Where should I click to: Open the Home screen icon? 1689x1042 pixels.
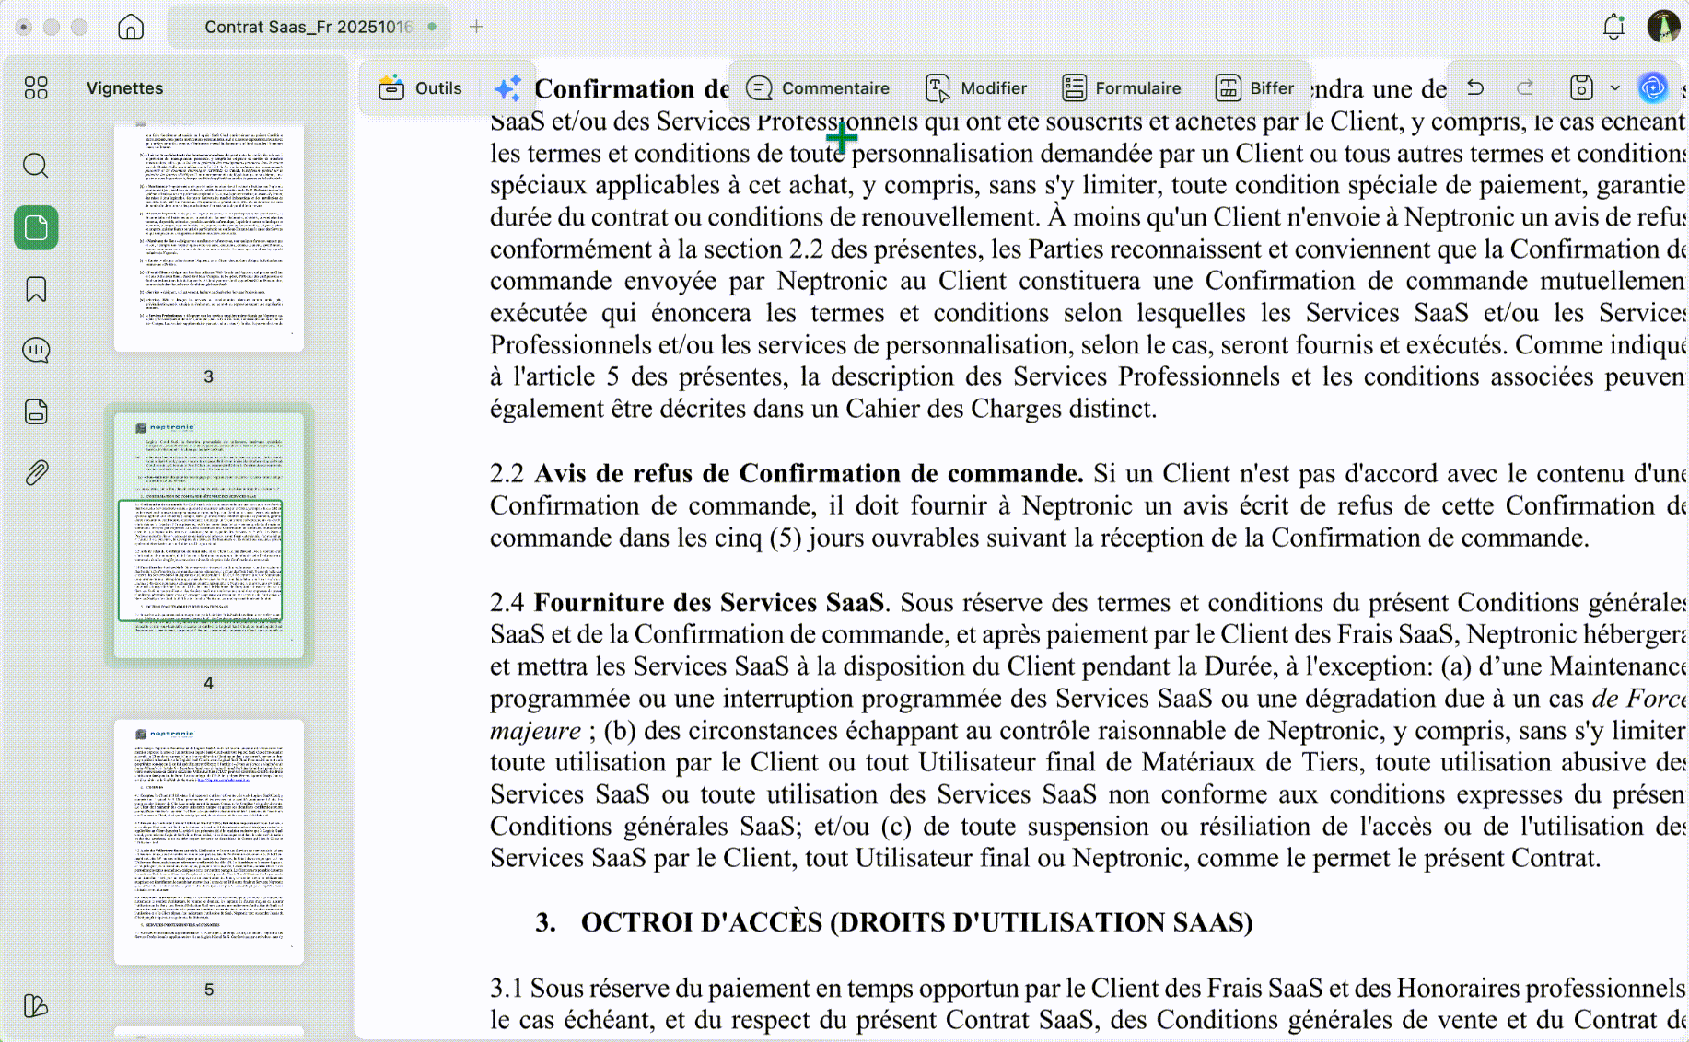click(x=131, y=27)
